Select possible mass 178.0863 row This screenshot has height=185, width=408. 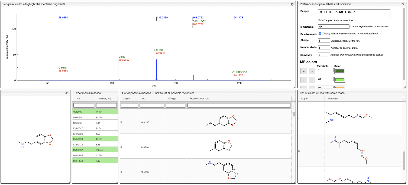[x=206, y=171]
